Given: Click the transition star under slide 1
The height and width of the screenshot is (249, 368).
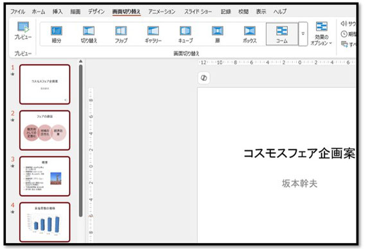Looking at the screenshot, I should pyautogui.click(x=13, y=74).
